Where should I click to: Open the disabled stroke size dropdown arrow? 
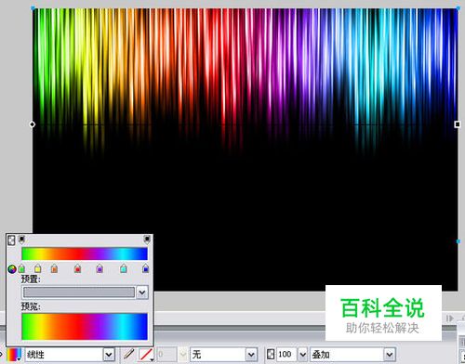pos(183,355)
